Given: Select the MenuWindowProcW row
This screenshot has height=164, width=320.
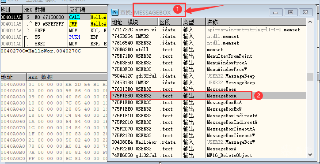Looking at the screenshot, I should [208, 69].
